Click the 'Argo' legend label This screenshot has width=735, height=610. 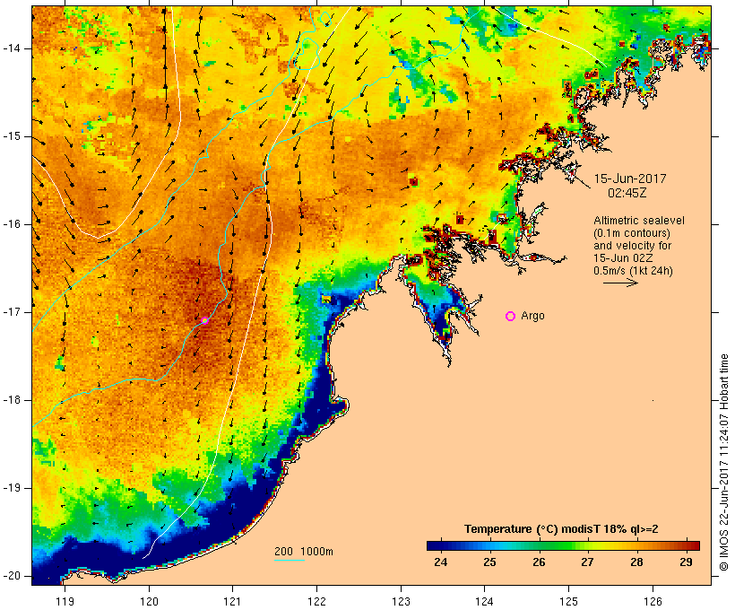click(x=533, y=316)
